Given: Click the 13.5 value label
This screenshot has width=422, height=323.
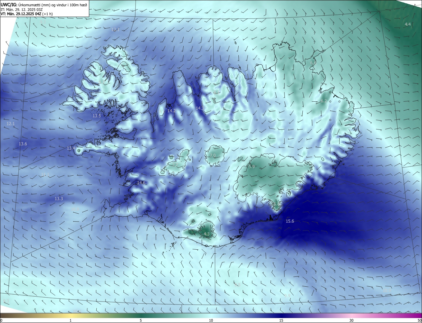Looking at the screenshot, I should [x=97, y=116].
